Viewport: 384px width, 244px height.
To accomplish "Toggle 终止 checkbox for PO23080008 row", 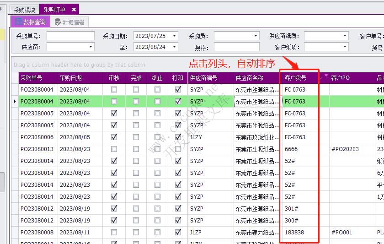I will tap(157, 232).
